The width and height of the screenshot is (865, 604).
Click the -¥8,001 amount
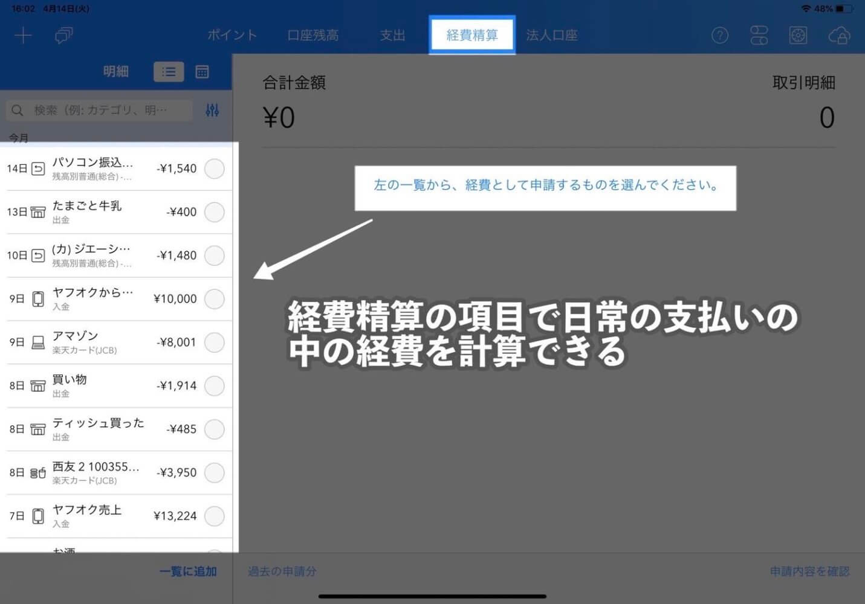pyautogui.click(x=177, y=342)
